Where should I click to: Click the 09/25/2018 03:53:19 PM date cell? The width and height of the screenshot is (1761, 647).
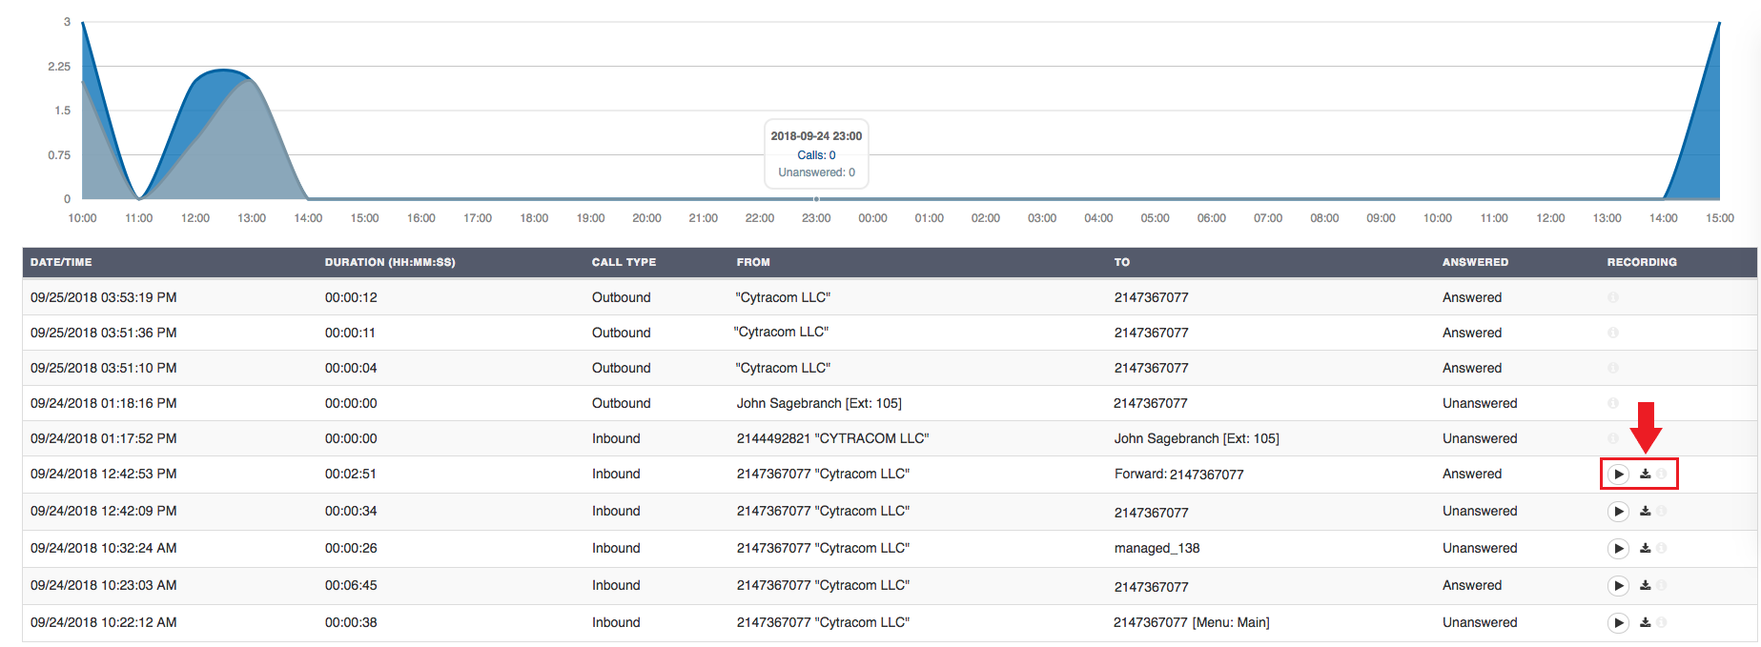[x=104, y=297]
